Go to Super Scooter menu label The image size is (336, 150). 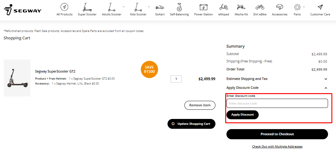(87, 14)
